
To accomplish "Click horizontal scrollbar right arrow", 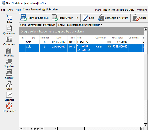I will tap(142, 129).
